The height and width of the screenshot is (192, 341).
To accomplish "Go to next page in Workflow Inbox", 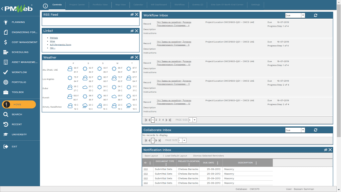I will pos(167,120).
